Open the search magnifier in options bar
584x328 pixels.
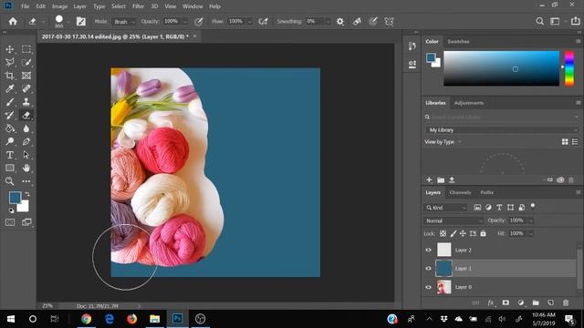pos(539,21)
